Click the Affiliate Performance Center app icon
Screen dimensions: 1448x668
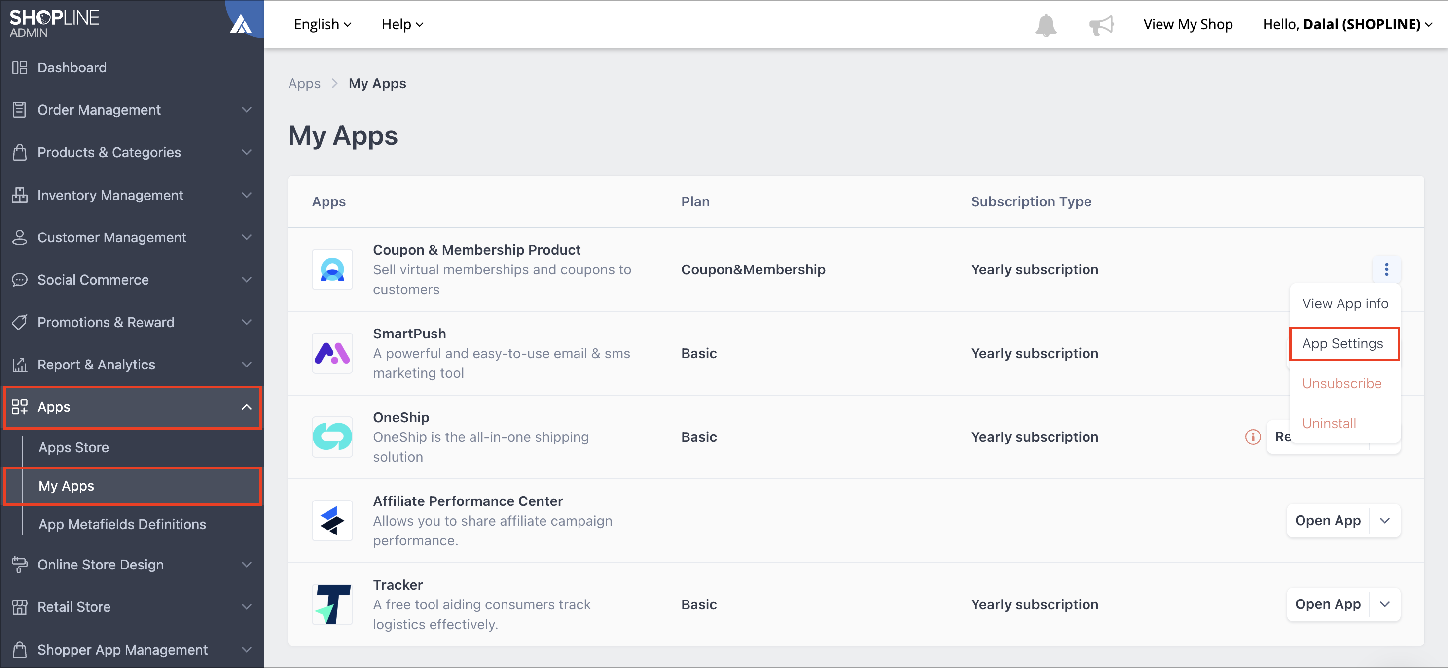point(332,520)
